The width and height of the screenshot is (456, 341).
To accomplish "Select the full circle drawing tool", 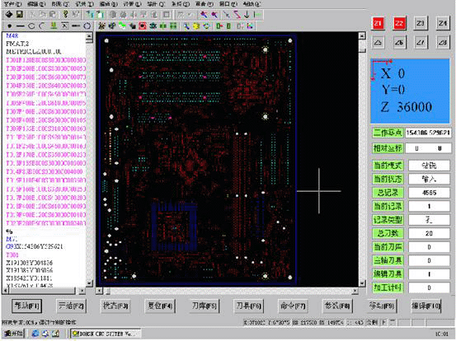I will pos(31,26).
